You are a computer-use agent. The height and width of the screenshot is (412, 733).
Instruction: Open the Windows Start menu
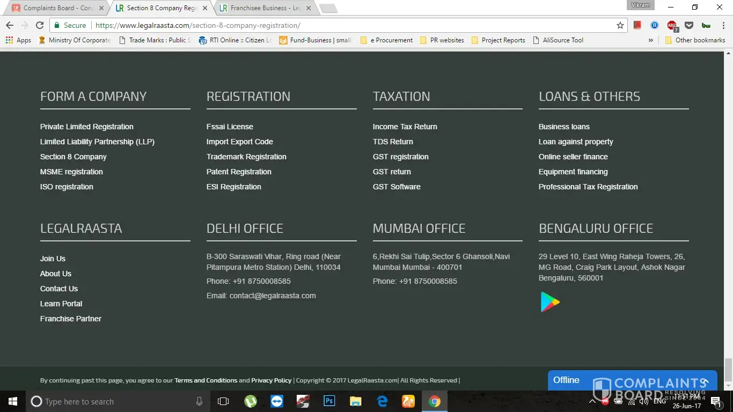click(x=12, y=401)
